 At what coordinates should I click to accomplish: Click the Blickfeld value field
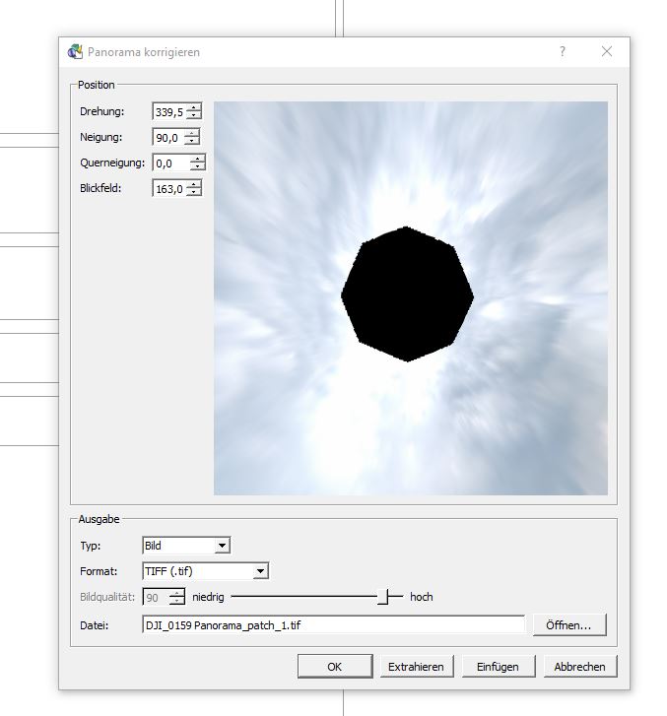pyautogui.click(x=168, y=189)
